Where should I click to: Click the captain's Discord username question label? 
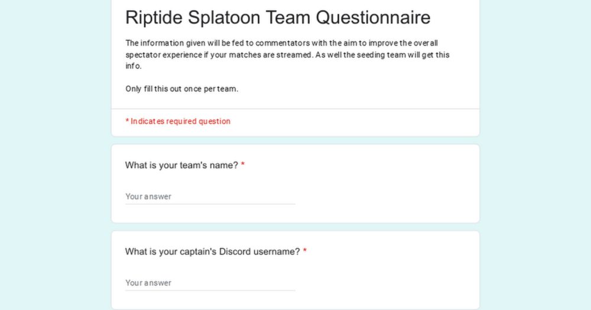(213, 252)
